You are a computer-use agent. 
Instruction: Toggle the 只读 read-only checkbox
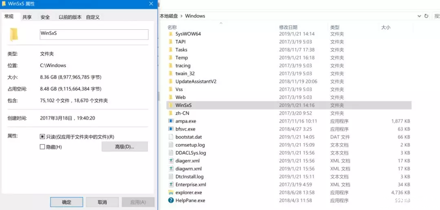(x=42, y=137)
